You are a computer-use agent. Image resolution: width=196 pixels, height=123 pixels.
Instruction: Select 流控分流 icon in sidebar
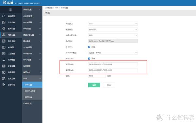(4, 41)
